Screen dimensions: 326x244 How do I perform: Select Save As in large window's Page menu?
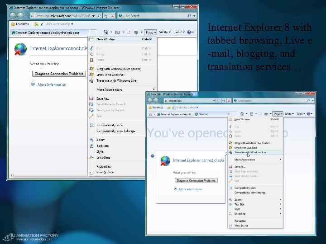coord(116,99)
